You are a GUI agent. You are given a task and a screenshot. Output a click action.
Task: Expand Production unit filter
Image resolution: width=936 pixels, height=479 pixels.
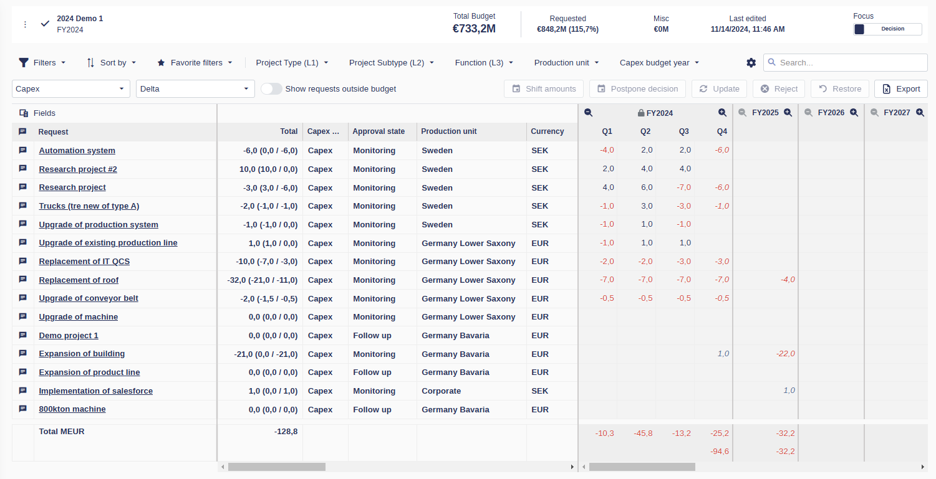tap(566, 62)
